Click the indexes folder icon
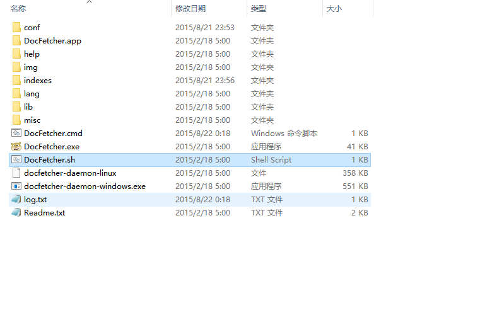 [16, 80]
